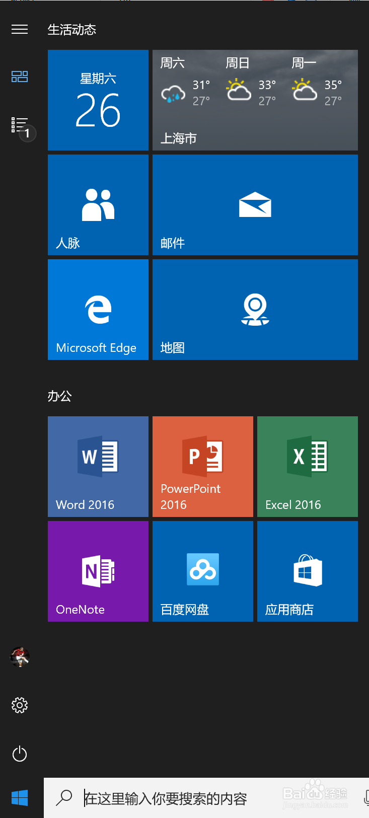
Task: Launch Microsoft Edge tile
Action: 98,310
